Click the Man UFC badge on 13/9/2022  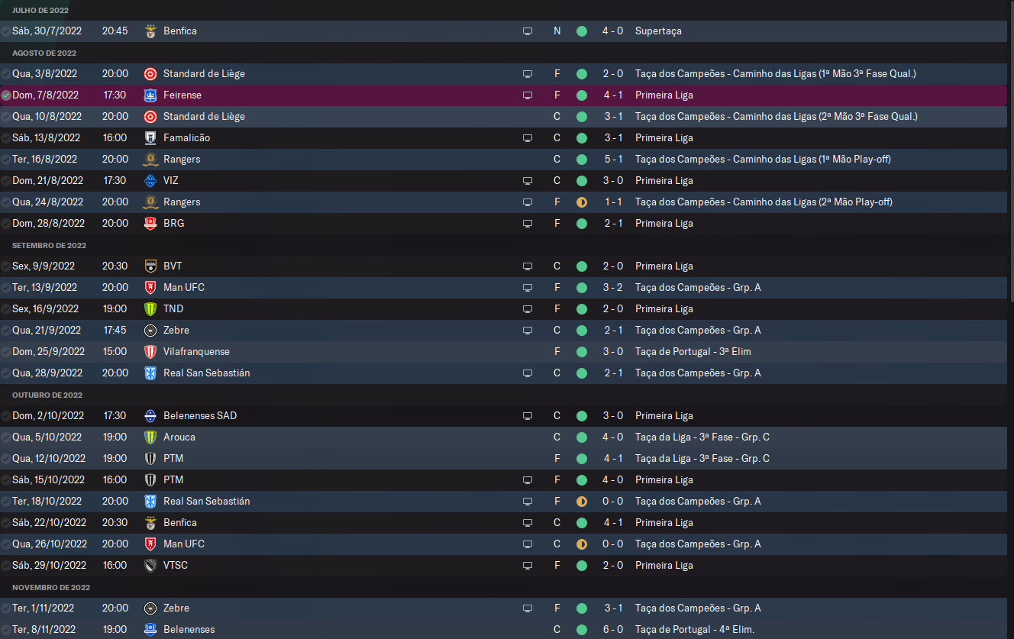pyautogui.click(x=150, y=288)
